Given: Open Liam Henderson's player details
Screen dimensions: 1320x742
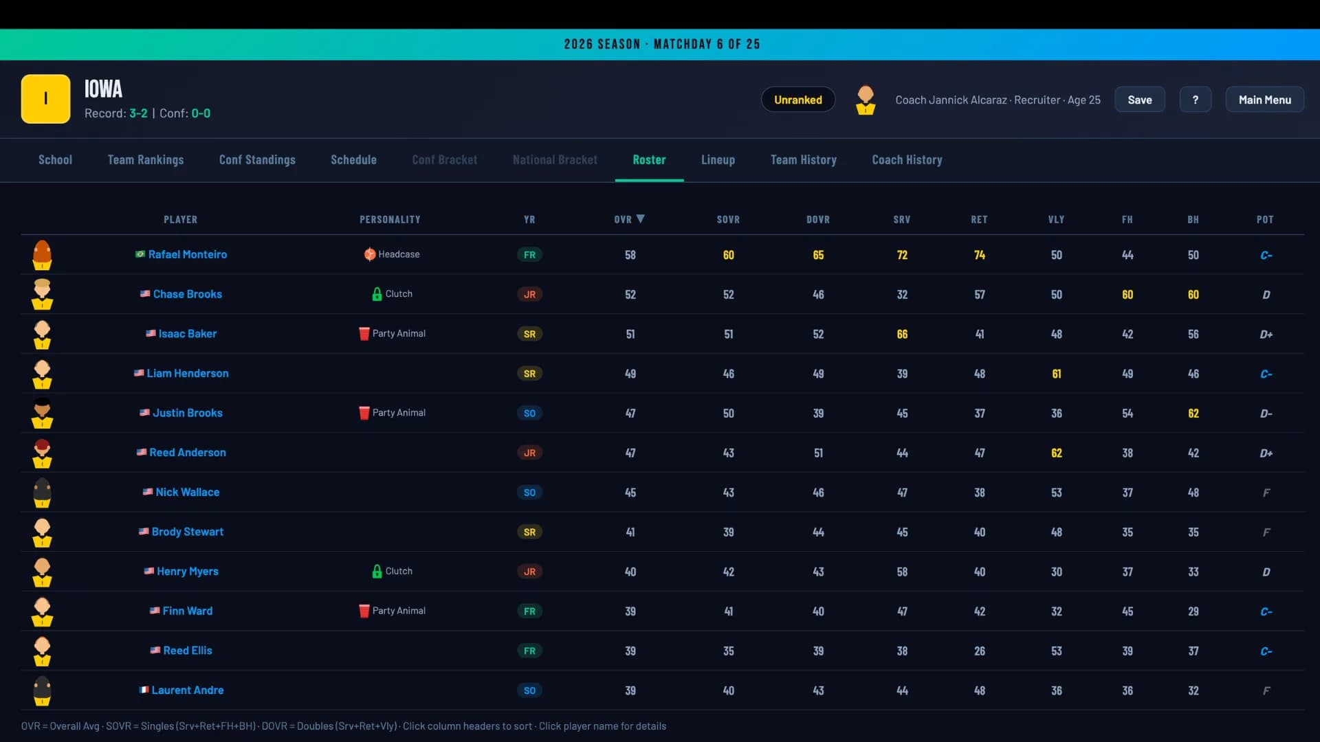Looking at the screenshot, I should tap(188, 374).
